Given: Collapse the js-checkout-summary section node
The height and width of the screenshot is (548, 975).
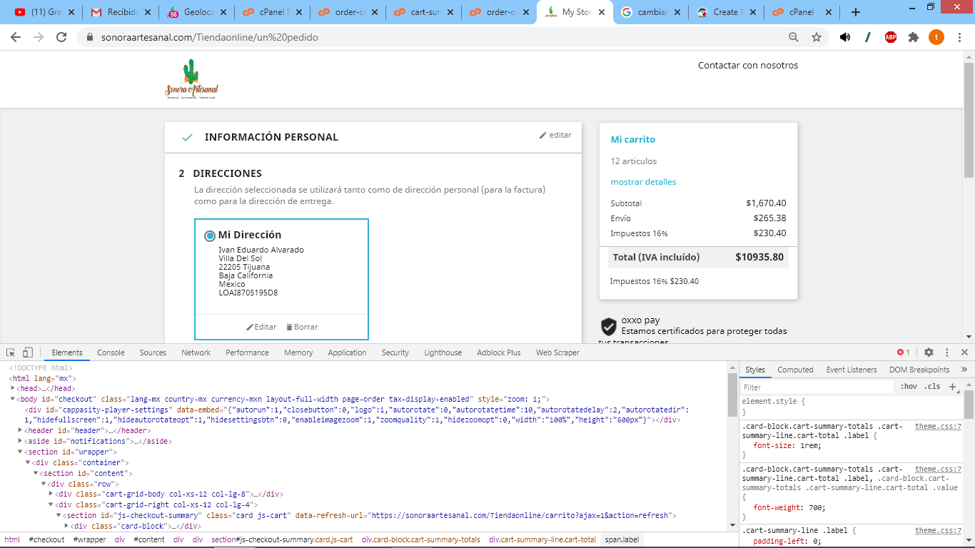Looking at the screenshot, I should [59, 516].
